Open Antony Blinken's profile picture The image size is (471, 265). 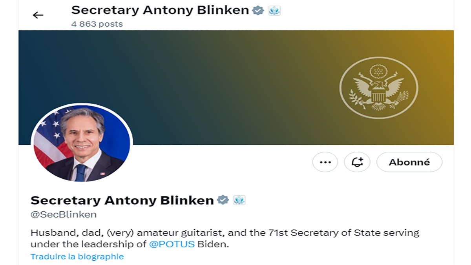82,143
